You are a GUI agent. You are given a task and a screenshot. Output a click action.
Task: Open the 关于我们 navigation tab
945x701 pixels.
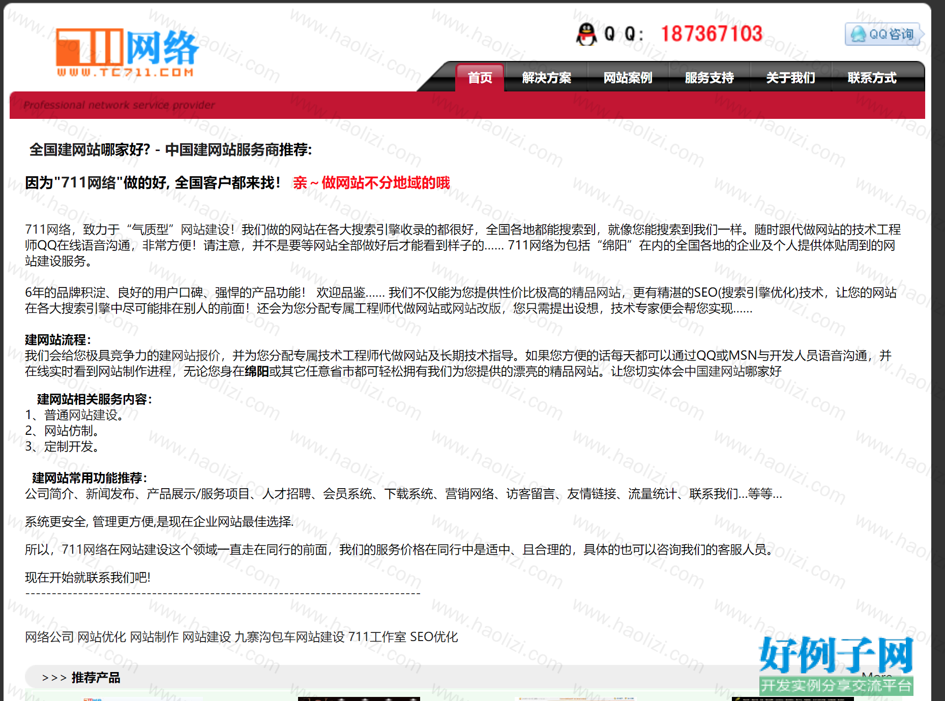click(x=790, y=78)
